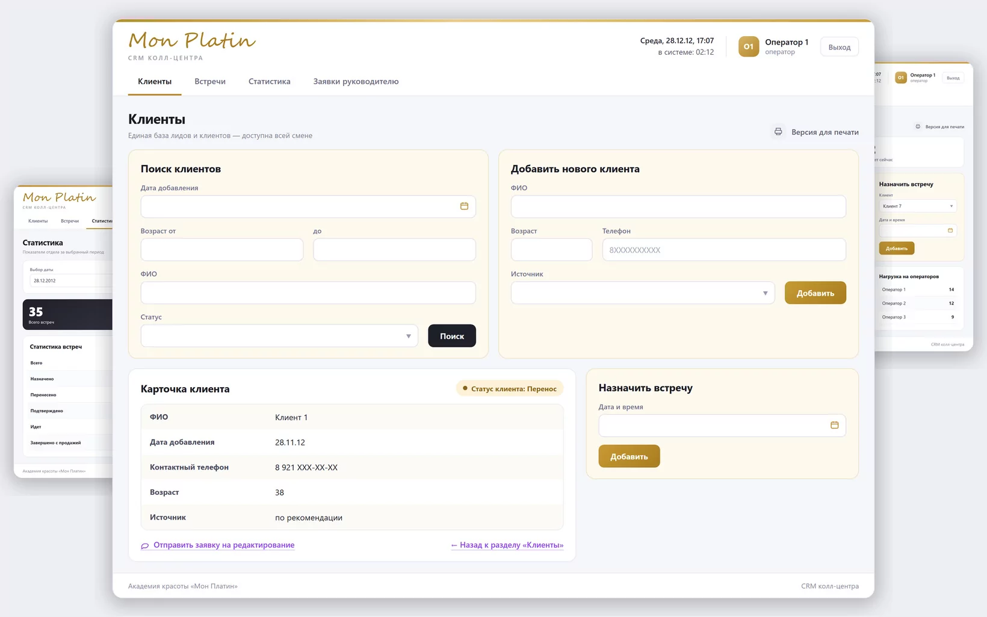Open calendar icon in main Назначить встречу date field
The width and height of the screenshot is (987, 617).
[834, 426]
